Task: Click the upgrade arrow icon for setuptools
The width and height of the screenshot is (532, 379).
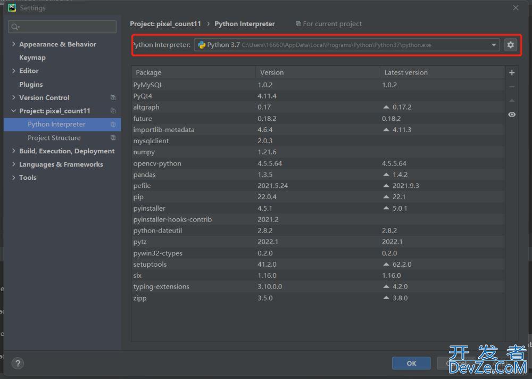Action: 386,264
